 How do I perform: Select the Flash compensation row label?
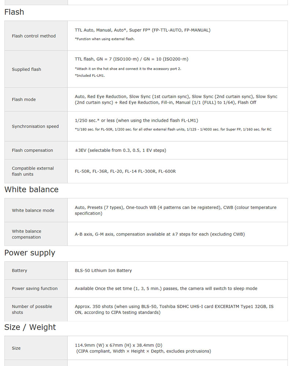(x=32, y=150)
